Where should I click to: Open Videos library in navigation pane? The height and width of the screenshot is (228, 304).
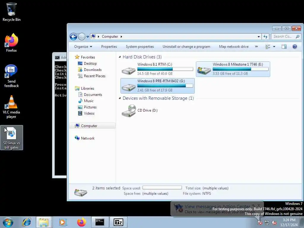(x=86, y=113)
